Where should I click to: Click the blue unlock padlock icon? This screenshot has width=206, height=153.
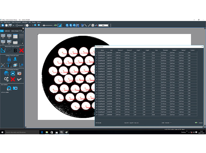(9, 59)
